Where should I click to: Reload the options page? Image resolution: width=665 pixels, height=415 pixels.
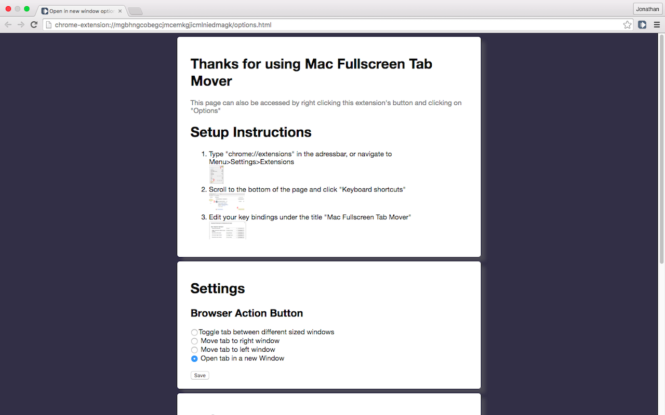pos(34,24)
